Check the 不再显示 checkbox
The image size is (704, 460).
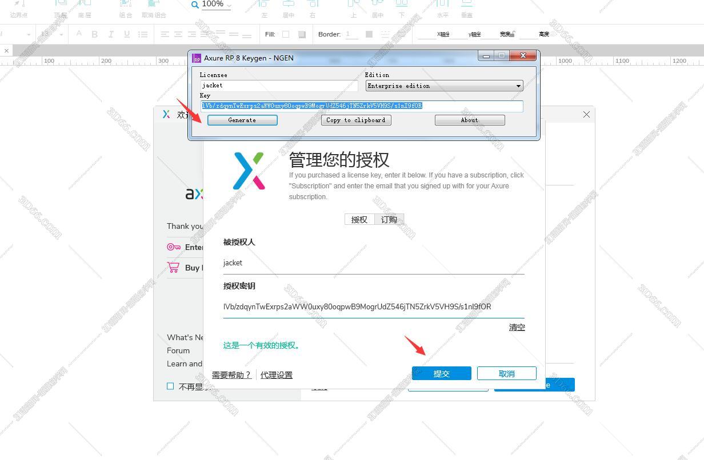[x=170, y=386]
